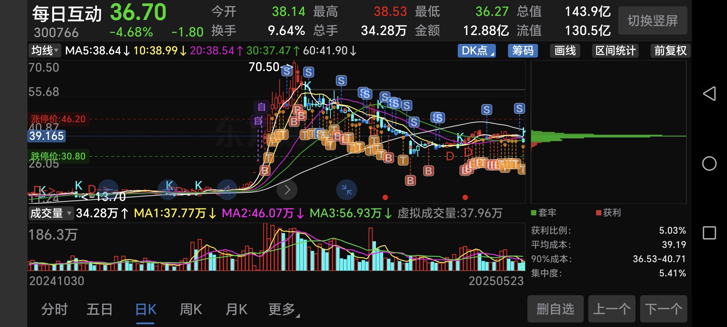This screenshot has height=327, width=727.
Task: Open the 成交量 indicator dropdown
Action: point(51,213)
